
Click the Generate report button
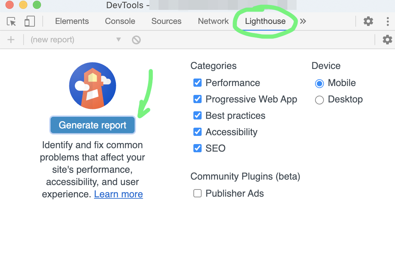[x=93, y=125]
